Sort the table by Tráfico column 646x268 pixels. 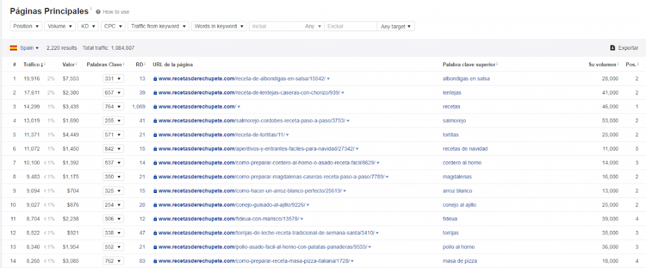[x=34, y=64]
